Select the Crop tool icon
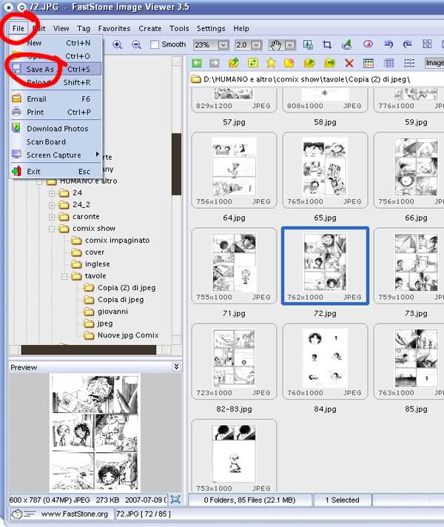This screenshot has height=527, width=444. click(326, 44)
